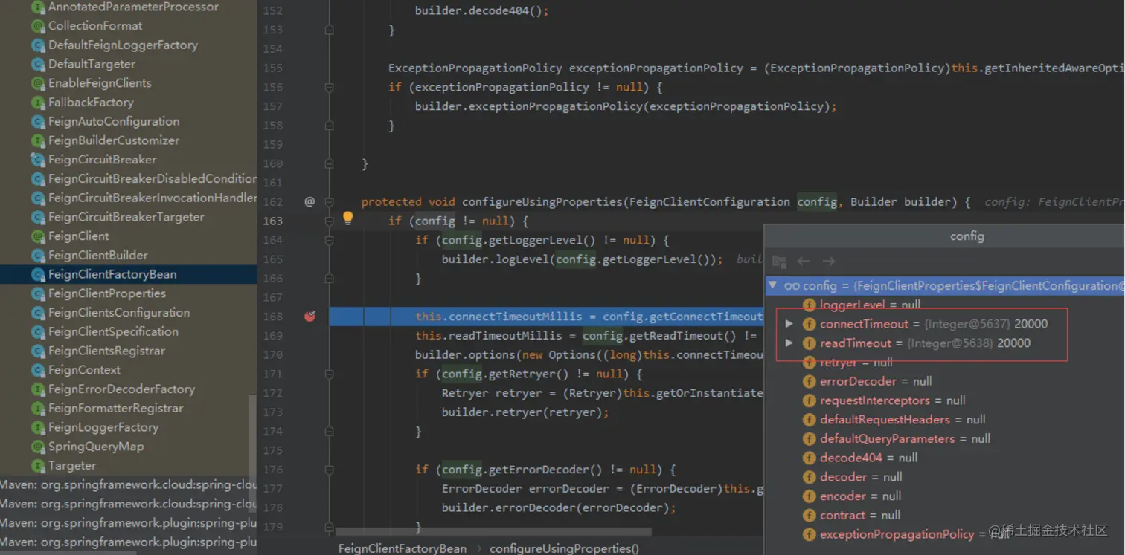Click the interface icon of Targeter
This screenshot has height=555, width=1125.
(x=38, y=466)
